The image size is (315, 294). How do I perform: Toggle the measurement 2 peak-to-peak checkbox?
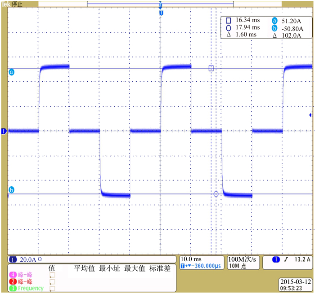pos(52,281)
